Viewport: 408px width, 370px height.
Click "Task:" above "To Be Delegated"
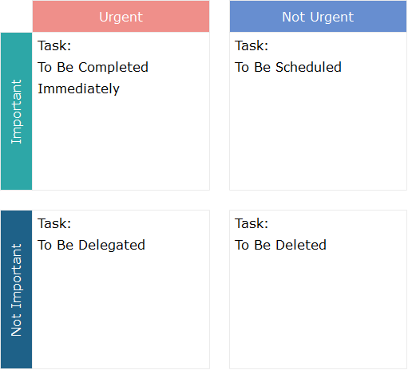point(54,223)
